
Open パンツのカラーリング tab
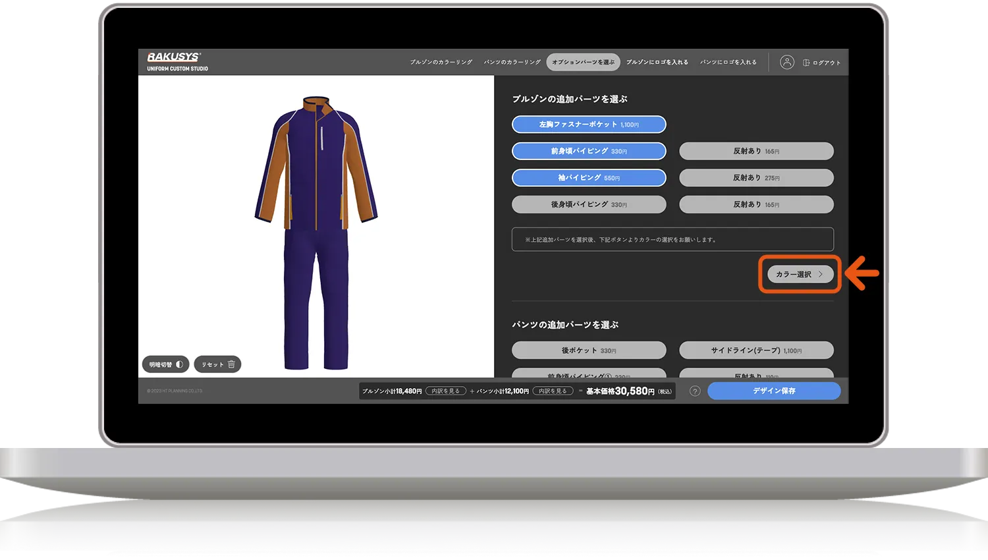point(512,63)
